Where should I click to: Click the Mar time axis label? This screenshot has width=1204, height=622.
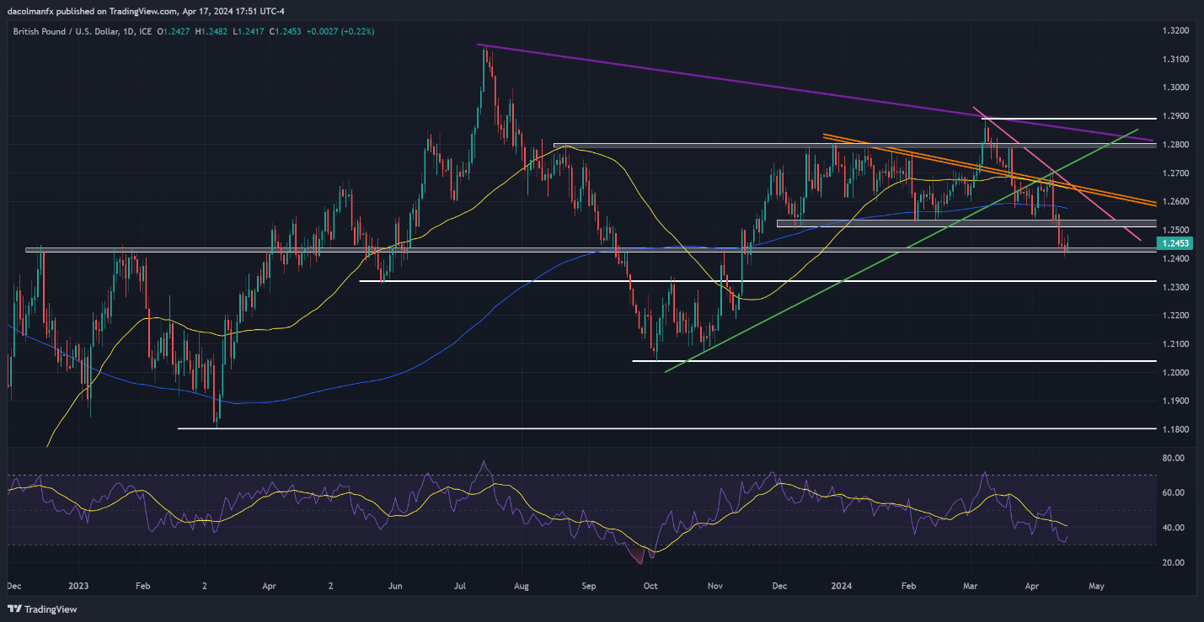(x=971, y=584)
